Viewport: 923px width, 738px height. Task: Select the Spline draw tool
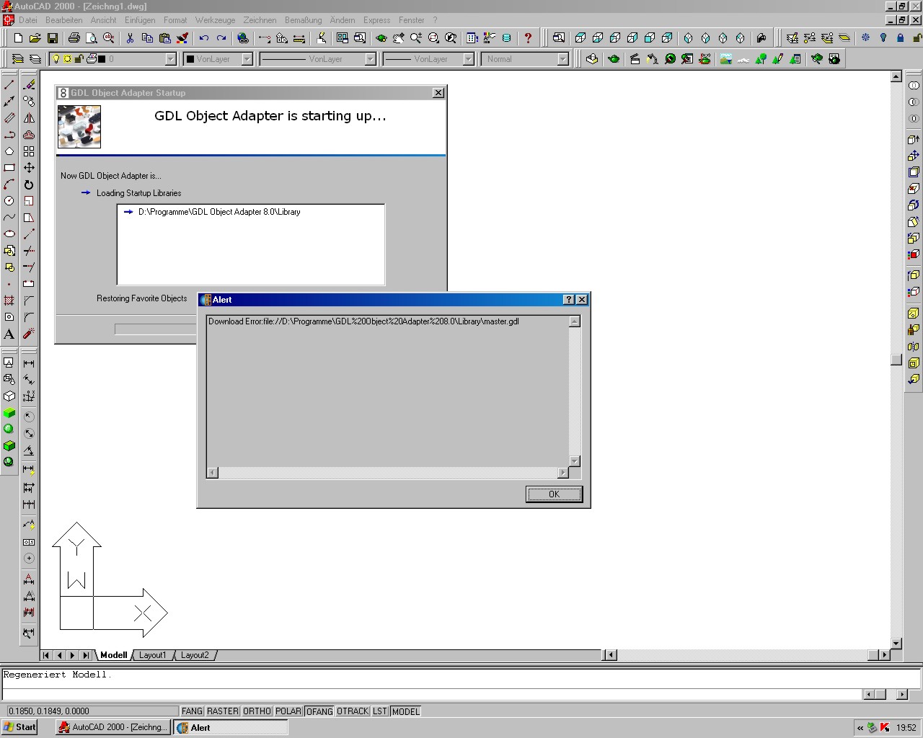point(9,218)
